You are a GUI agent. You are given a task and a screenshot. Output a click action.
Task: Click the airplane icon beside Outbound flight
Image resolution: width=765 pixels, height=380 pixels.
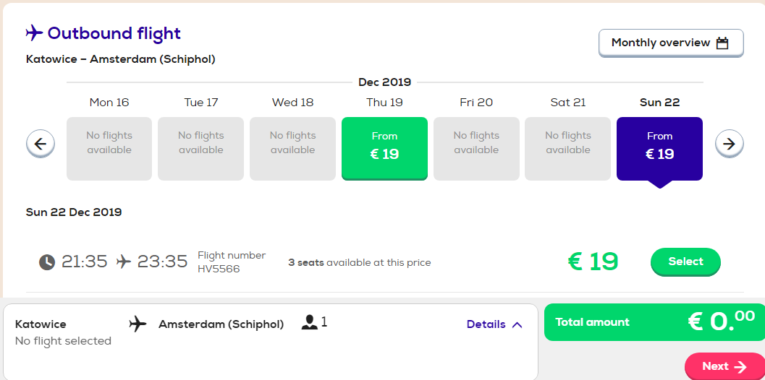[x=34, y=33]
